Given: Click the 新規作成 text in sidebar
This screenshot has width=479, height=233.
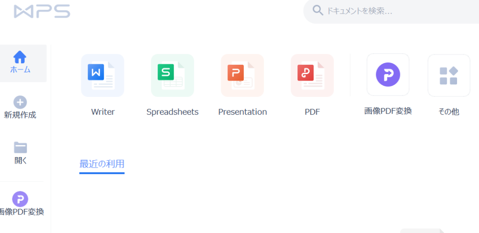Looking at the screenshot, I should pos(20,115).
